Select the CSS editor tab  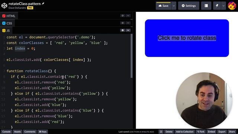coord(7,23)
